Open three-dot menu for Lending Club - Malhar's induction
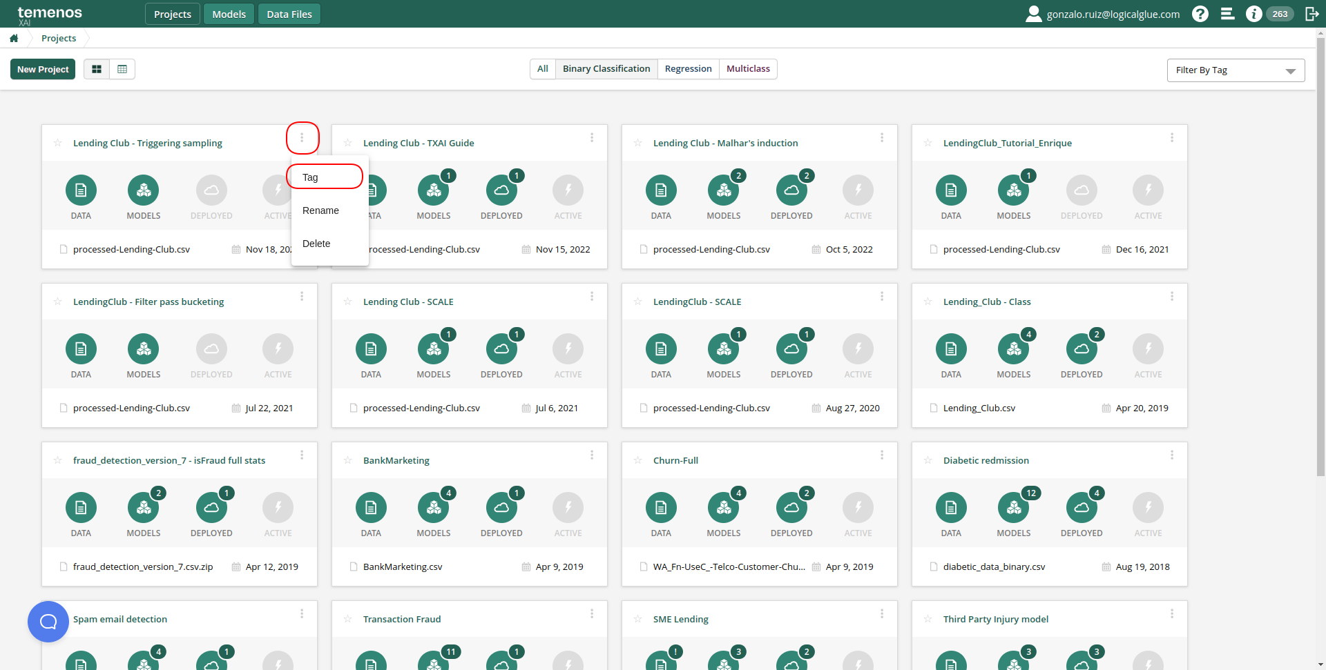Viewport: 1326px width, 670px height. point(882,138)
